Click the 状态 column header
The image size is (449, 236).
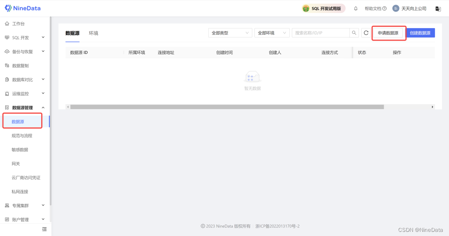click(x=362, y=53)
